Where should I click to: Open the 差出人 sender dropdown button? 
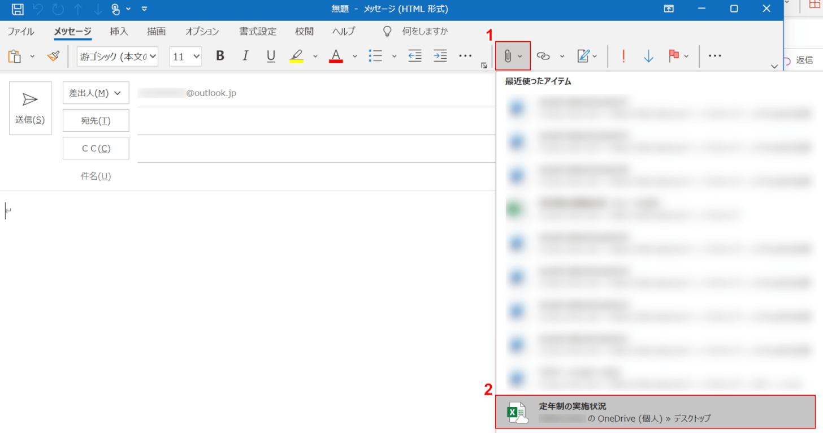click(x=96, y=93)
